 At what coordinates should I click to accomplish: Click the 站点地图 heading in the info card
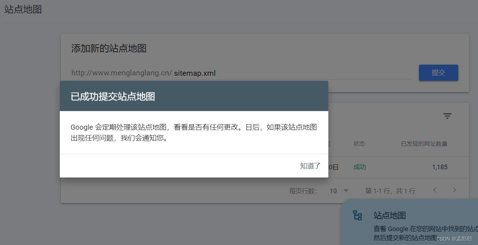(x=390, y=215)
